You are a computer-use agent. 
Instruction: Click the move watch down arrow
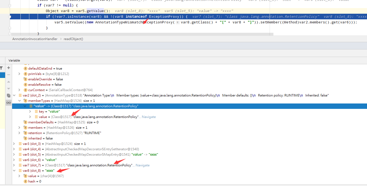pos(9,88)
